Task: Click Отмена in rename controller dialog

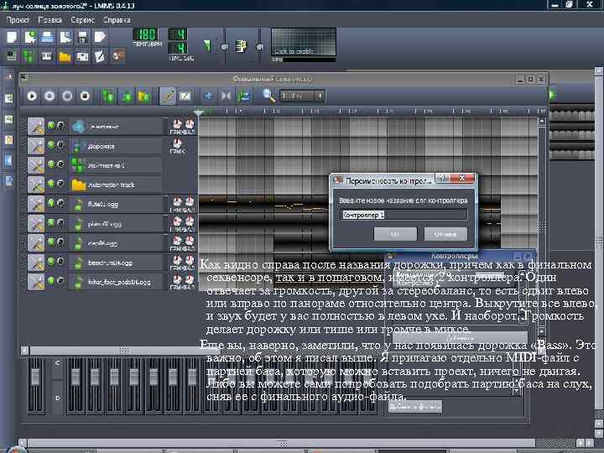Action: (445, 234)
